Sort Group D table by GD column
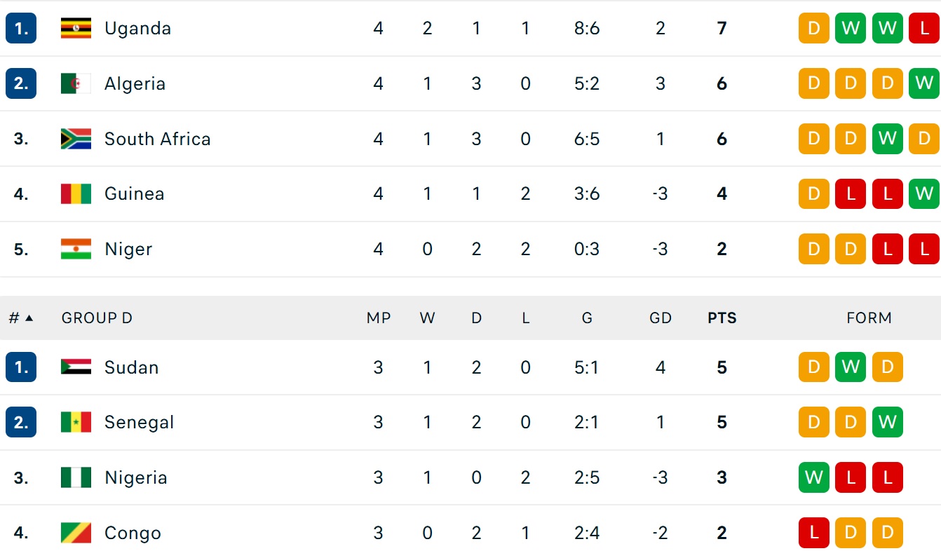941x551 pixels. point(660,318)
